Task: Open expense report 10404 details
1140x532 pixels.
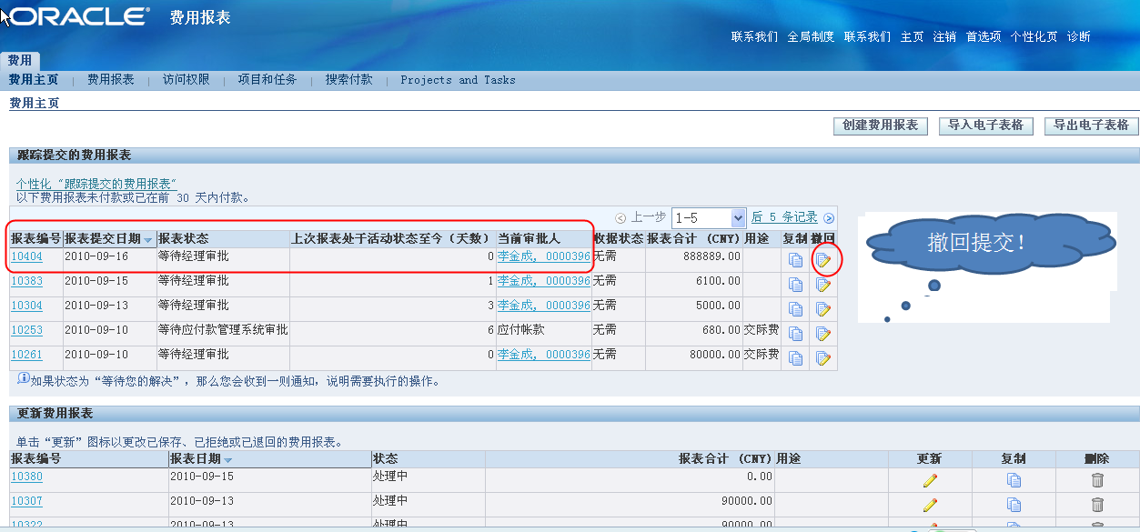Action: tap(29, 256)
